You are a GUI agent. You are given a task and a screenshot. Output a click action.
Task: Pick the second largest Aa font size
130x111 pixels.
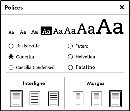(86, 29)
